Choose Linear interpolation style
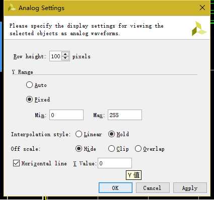Viewport: 214px width, 200px height. pyautogui.click(x=79, y=134)
